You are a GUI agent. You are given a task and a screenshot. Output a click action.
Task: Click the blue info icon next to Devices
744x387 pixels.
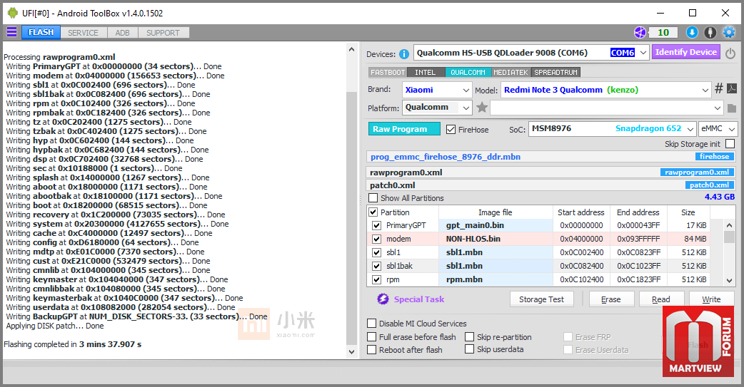tap(404, 54)
